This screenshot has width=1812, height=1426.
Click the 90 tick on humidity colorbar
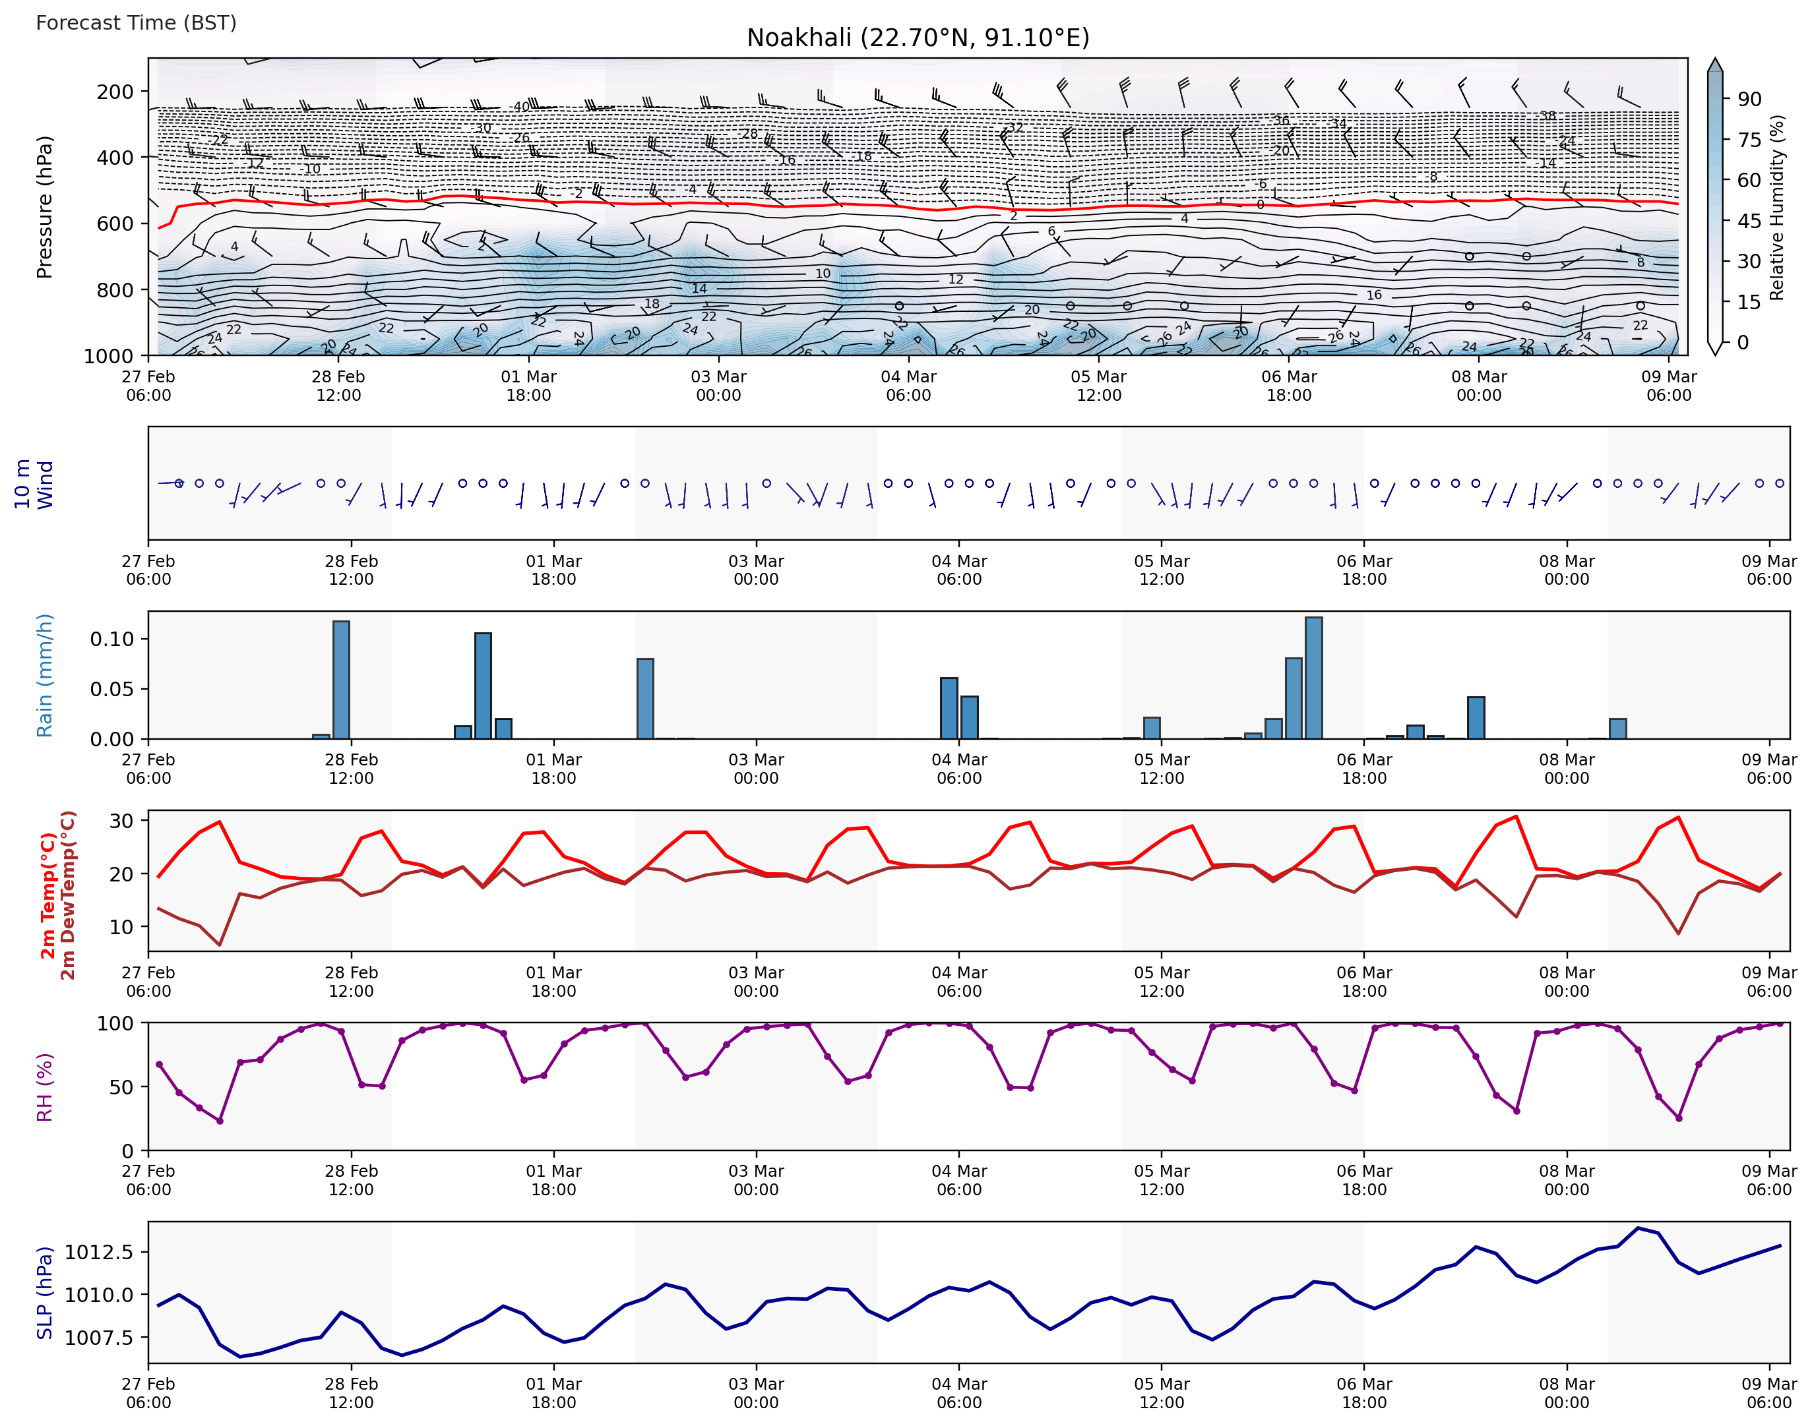1749,100
